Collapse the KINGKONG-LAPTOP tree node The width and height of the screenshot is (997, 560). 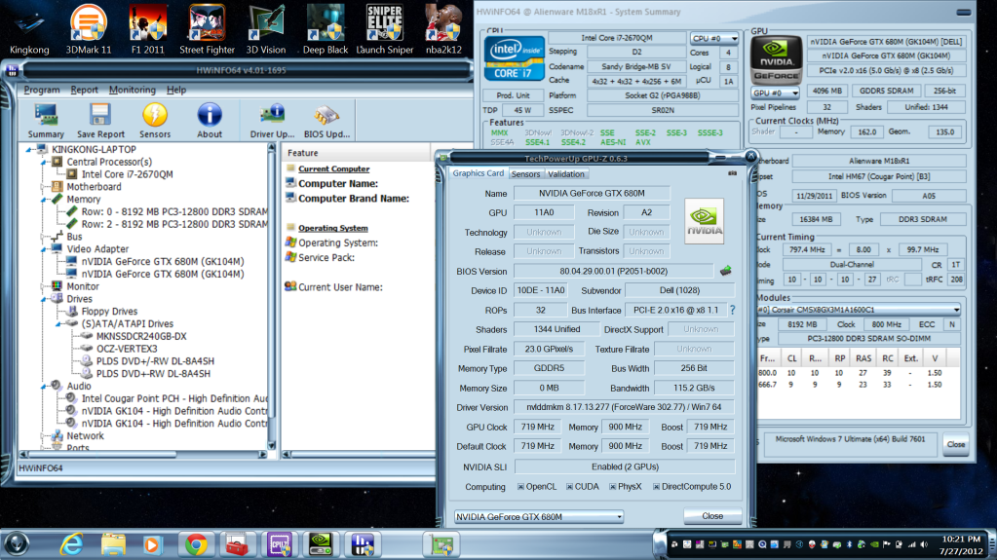coord(28,149)
